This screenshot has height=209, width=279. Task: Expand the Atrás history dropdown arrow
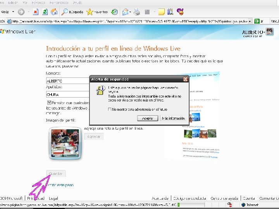coord(13,12)
